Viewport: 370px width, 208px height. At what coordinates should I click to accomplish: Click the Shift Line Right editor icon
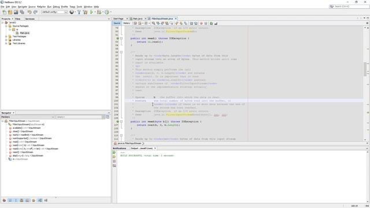(196, 23)
